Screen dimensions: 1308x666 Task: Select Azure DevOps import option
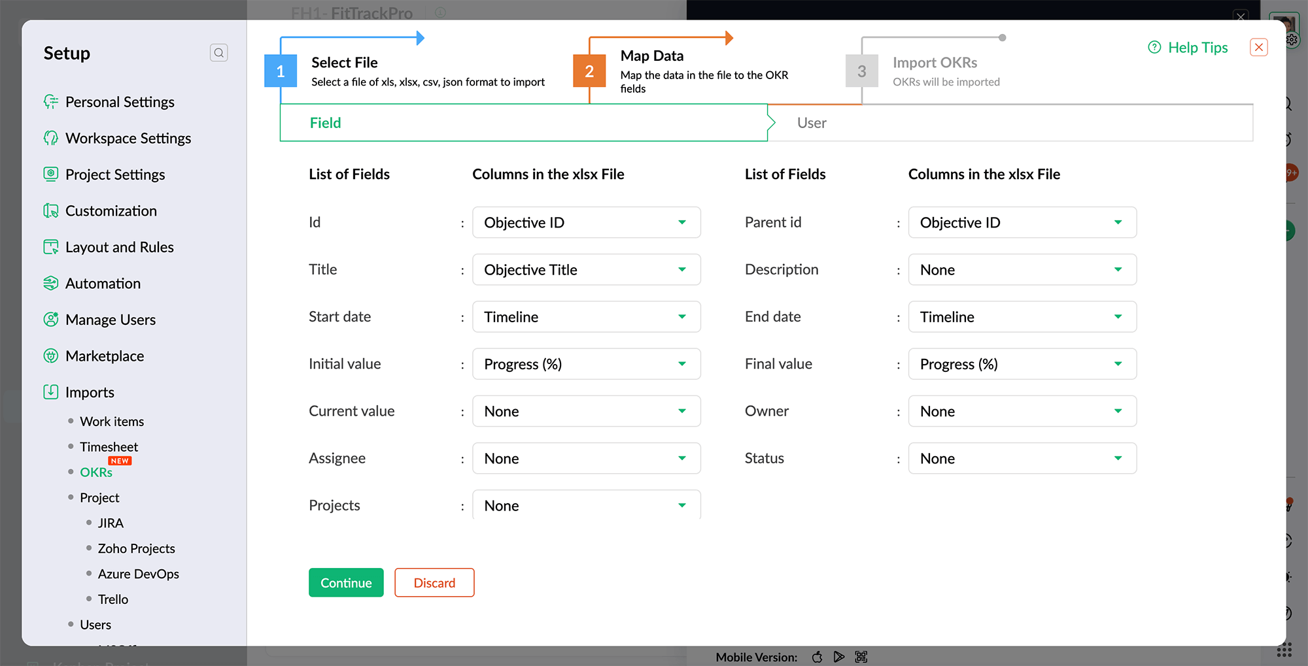[138, 574]
